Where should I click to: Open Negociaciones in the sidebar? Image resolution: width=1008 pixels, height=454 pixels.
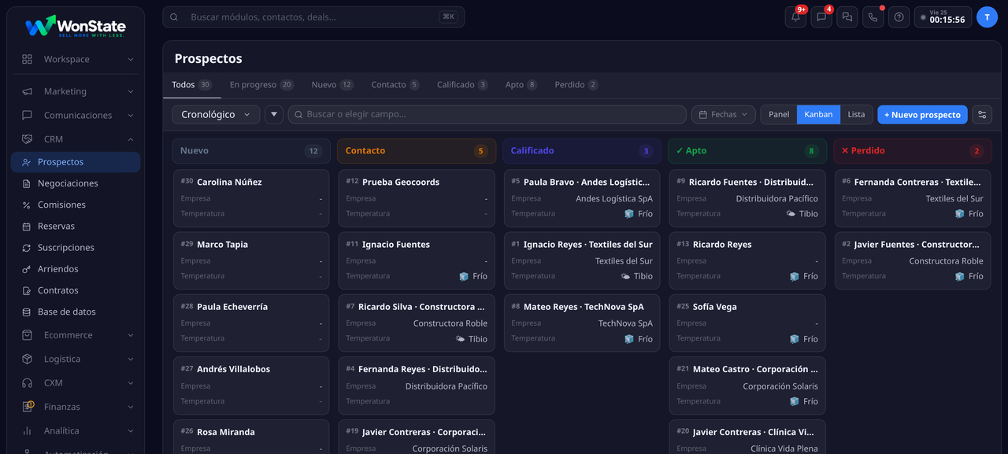pos(76,183)
